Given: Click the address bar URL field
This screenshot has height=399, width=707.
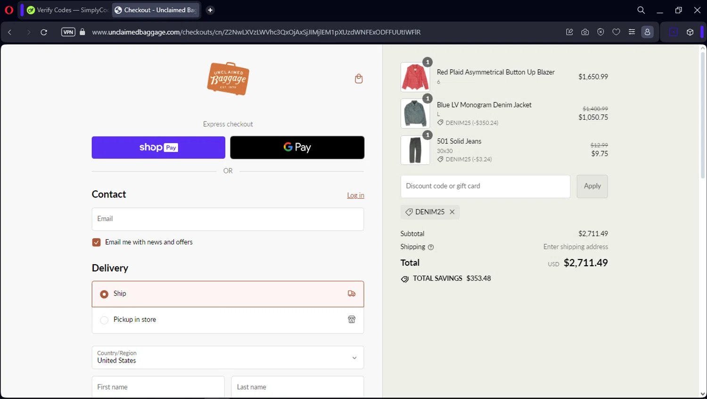Looking at the screenshot, I should pos(256,32).
